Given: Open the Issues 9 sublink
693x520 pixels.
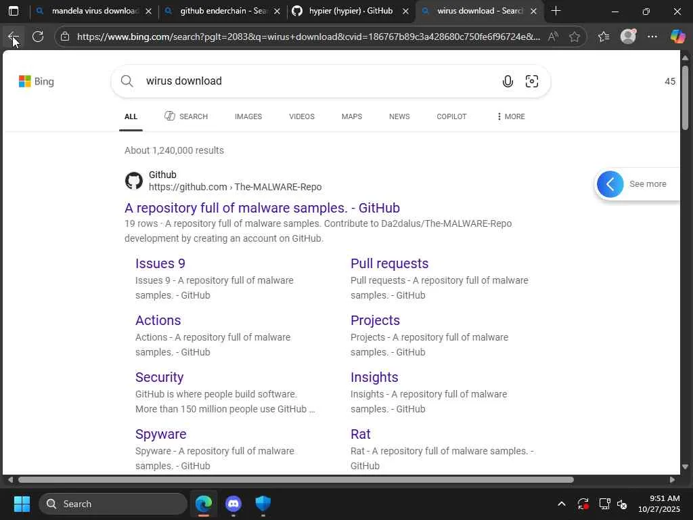Looking at the screenshot, I should tap(160, 263).
